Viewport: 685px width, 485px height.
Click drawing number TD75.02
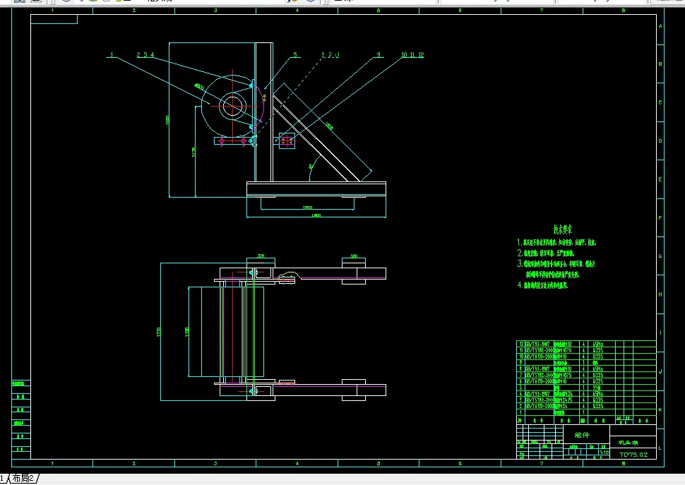click(x=633, y=455)
